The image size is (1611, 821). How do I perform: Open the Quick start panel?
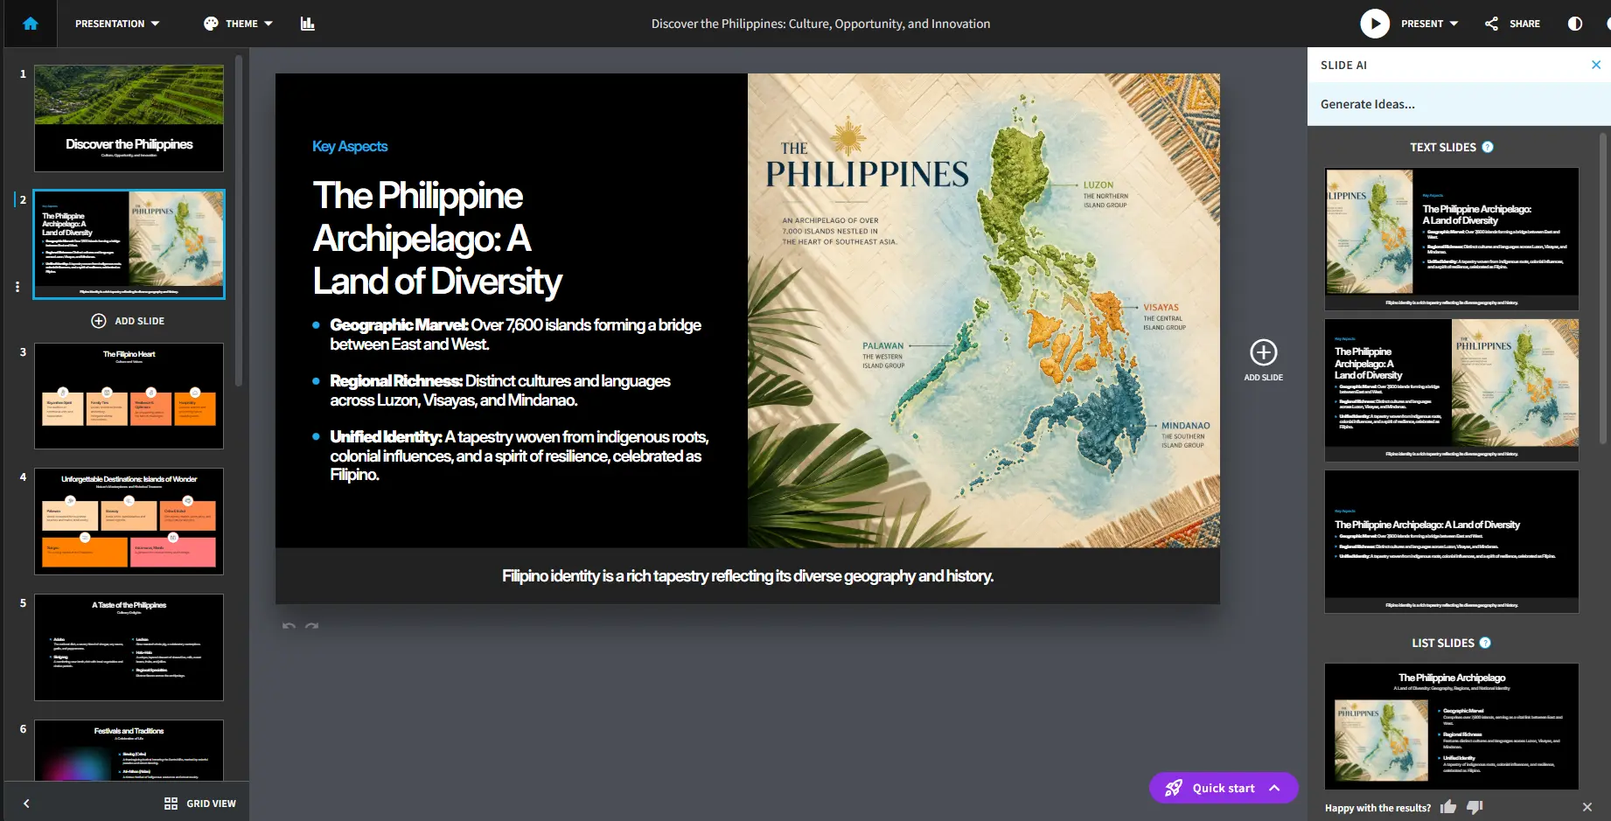click(1223, 788)
